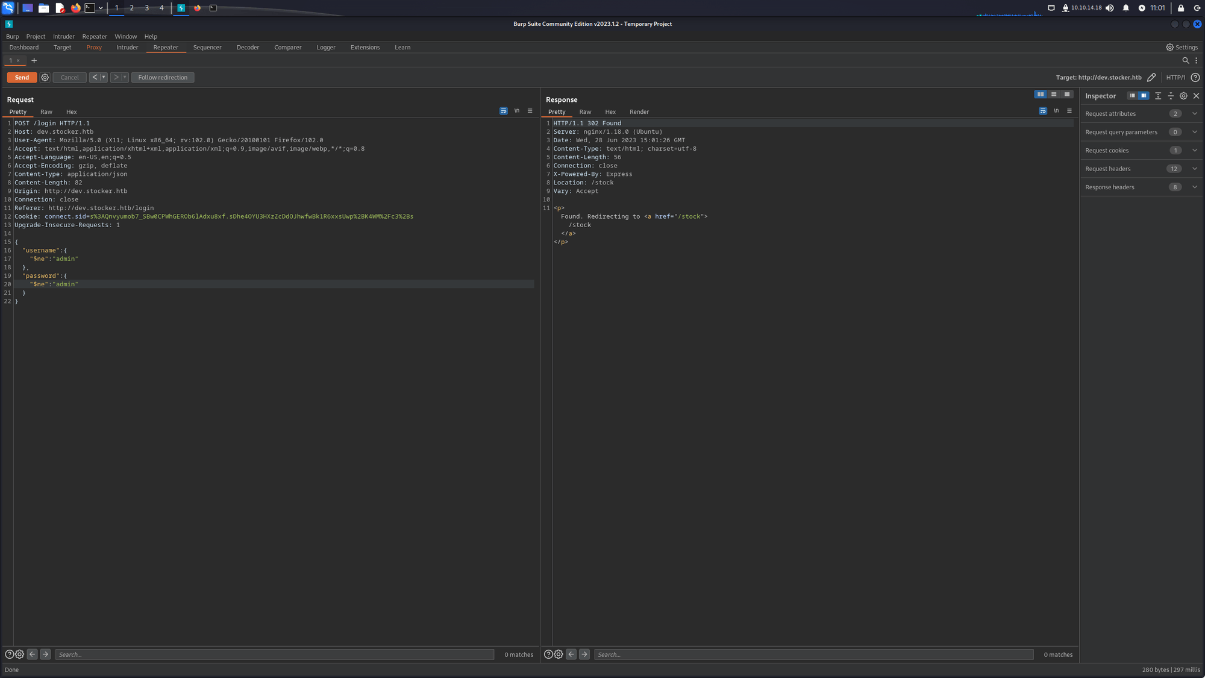The image size is (1205, 678).
Task: Focus the Response search field
Action: [x=814, y=654]
